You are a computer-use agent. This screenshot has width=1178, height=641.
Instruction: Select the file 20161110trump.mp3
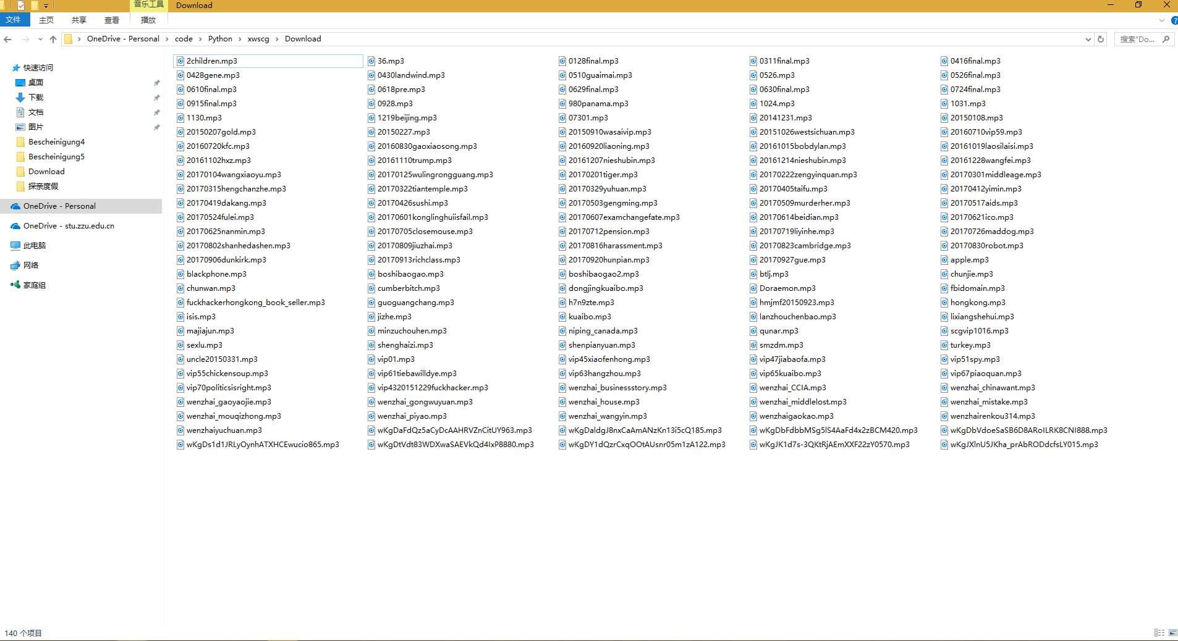point(414,161)
